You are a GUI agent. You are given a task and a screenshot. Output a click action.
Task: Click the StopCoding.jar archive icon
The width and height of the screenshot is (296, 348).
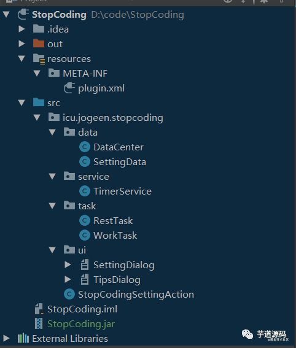point(39,323)
